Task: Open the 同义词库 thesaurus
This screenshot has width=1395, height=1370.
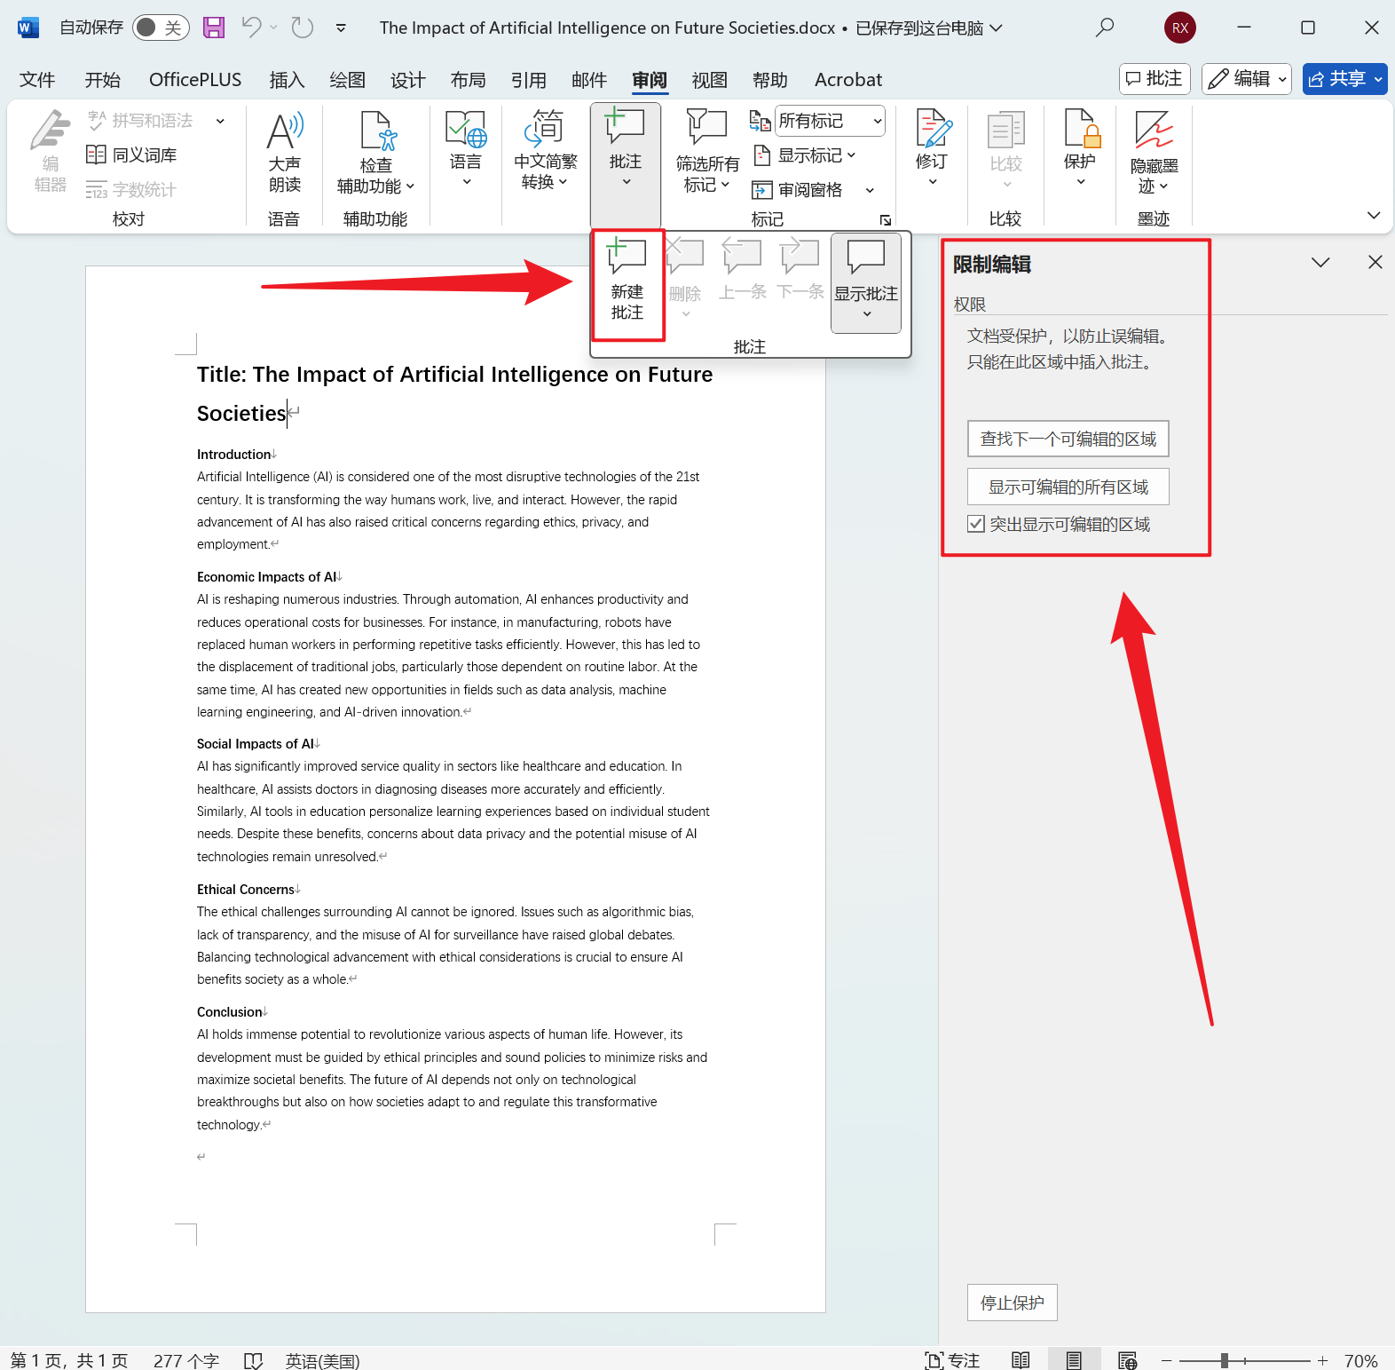Action: point(132,155)
